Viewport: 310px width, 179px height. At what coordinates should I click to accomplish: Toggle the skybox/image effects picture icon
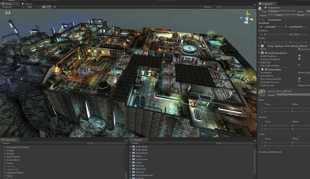[x=49, y=7]
